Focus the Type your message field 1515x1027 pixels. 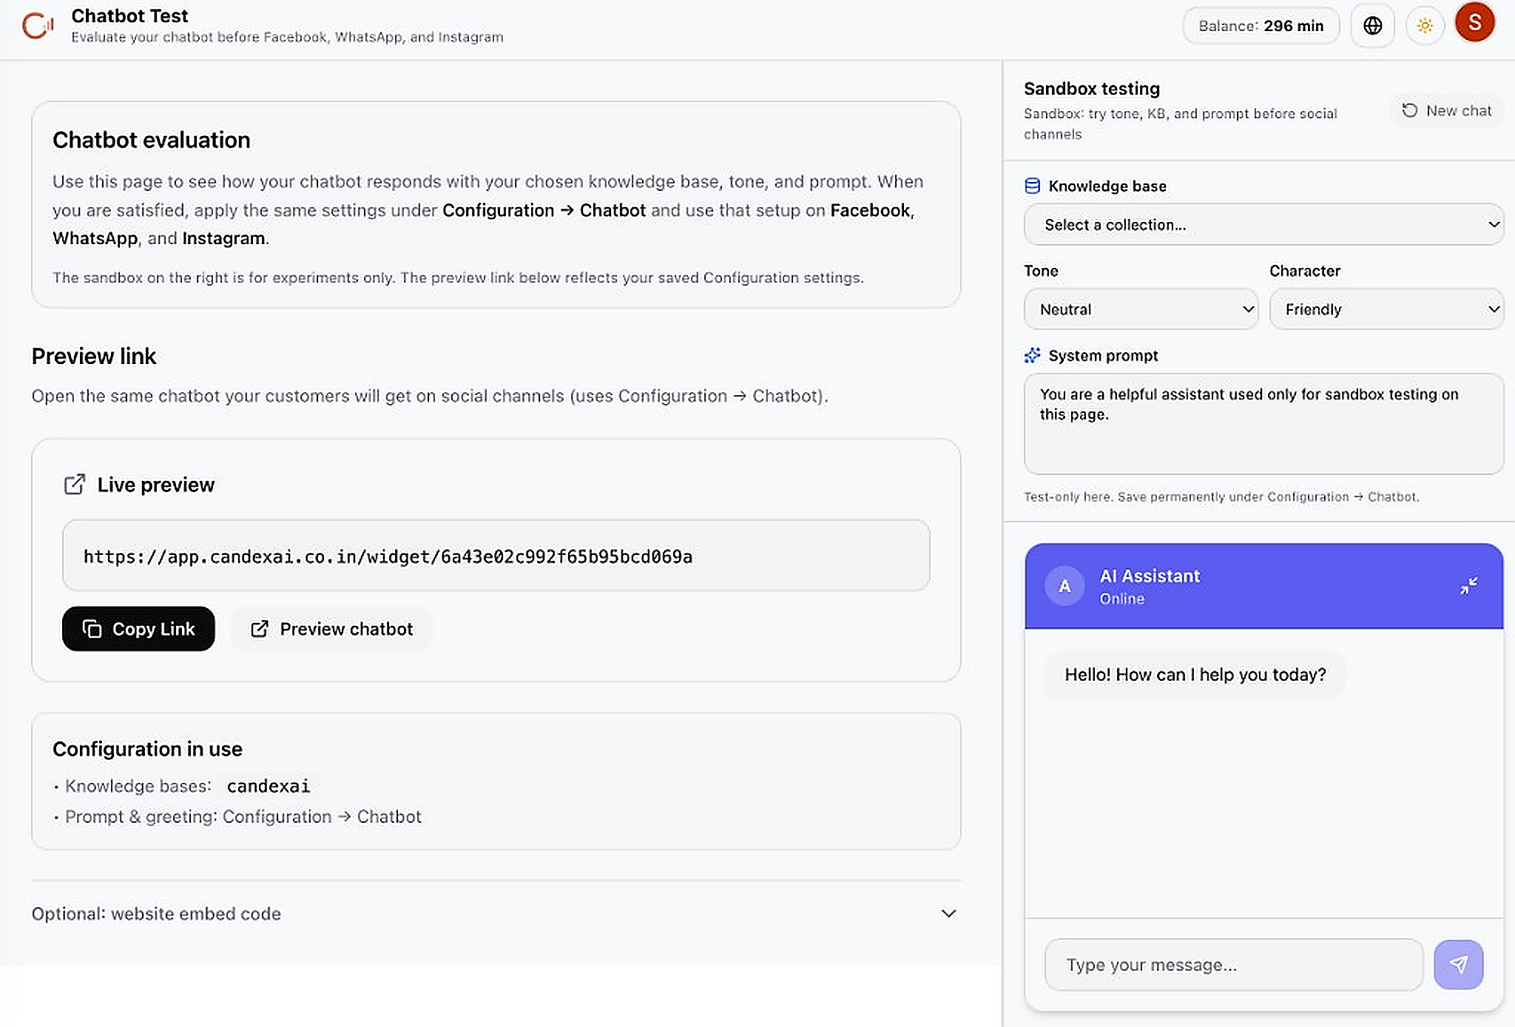(x=1233, y=965)
